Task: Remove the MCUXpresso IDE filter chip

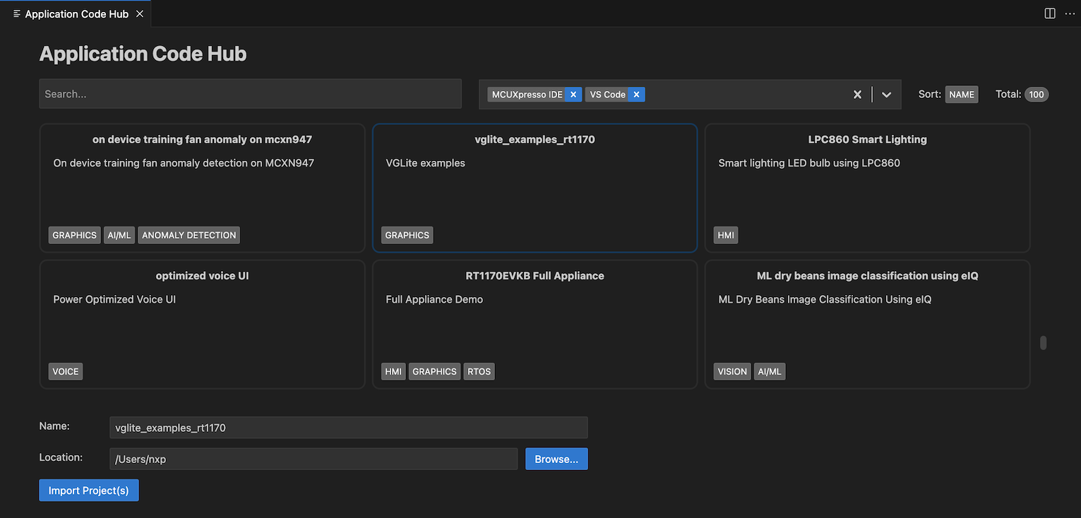Action: [x=573, y=94]
